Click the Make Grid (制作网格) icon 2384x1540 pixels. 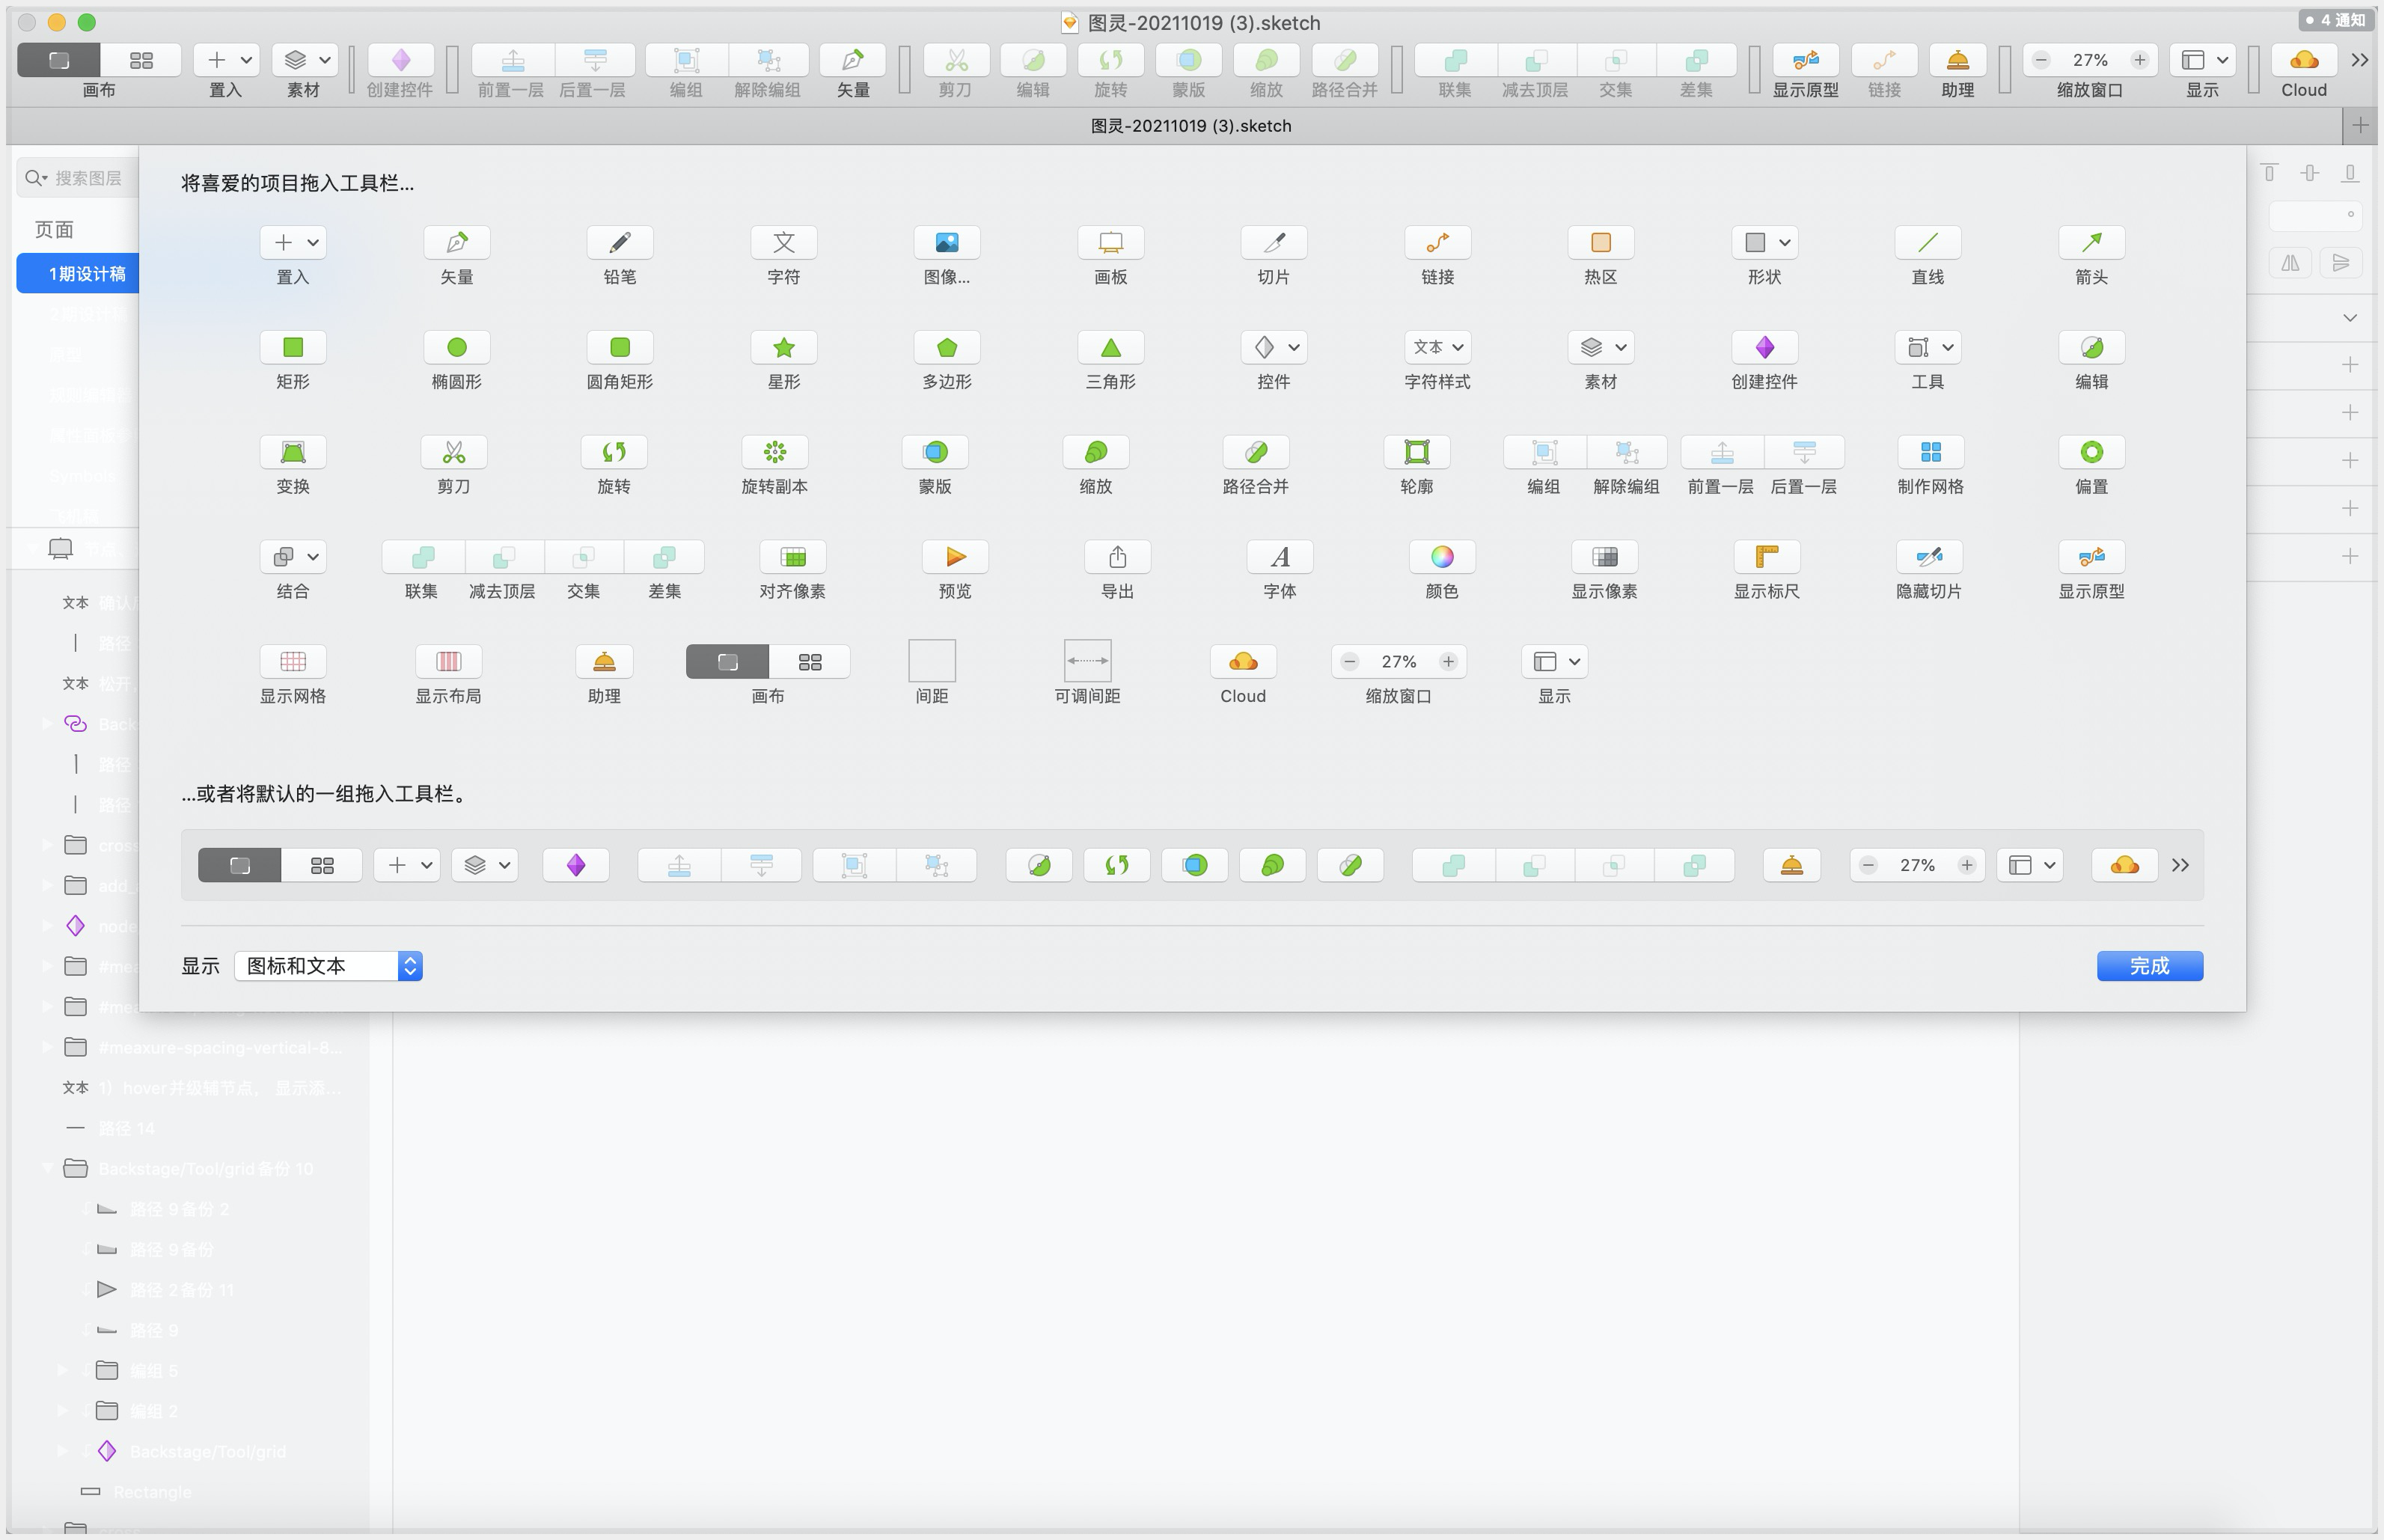(x=1930, y=453)
